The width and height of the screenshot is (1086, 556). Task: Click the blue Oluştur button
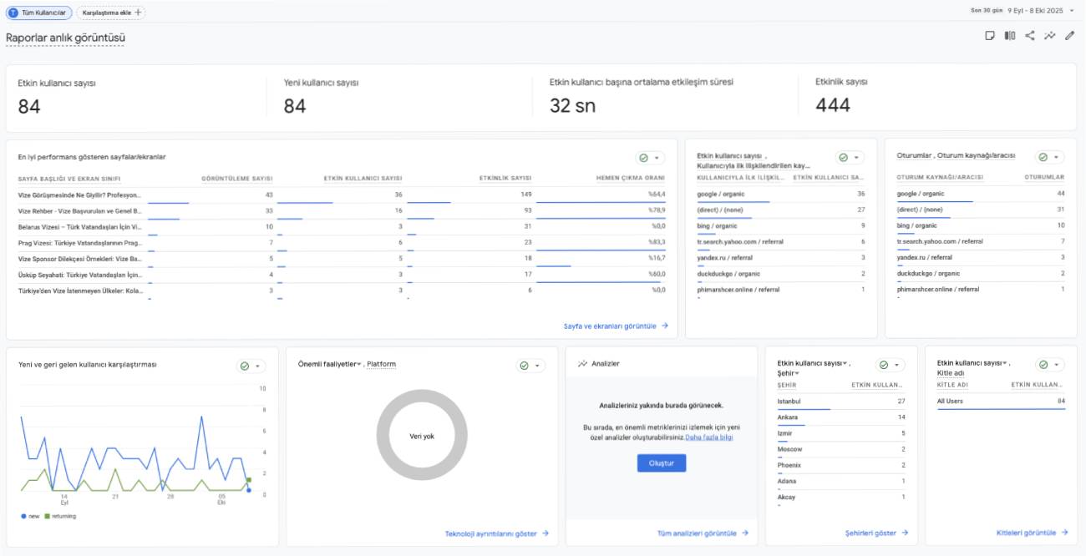pos(661,462)
